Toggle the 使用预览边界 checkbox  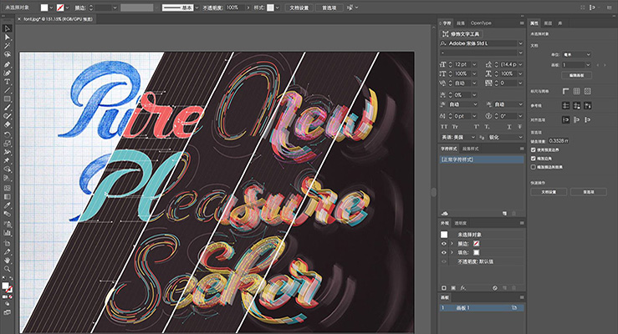tap(533, 150)
